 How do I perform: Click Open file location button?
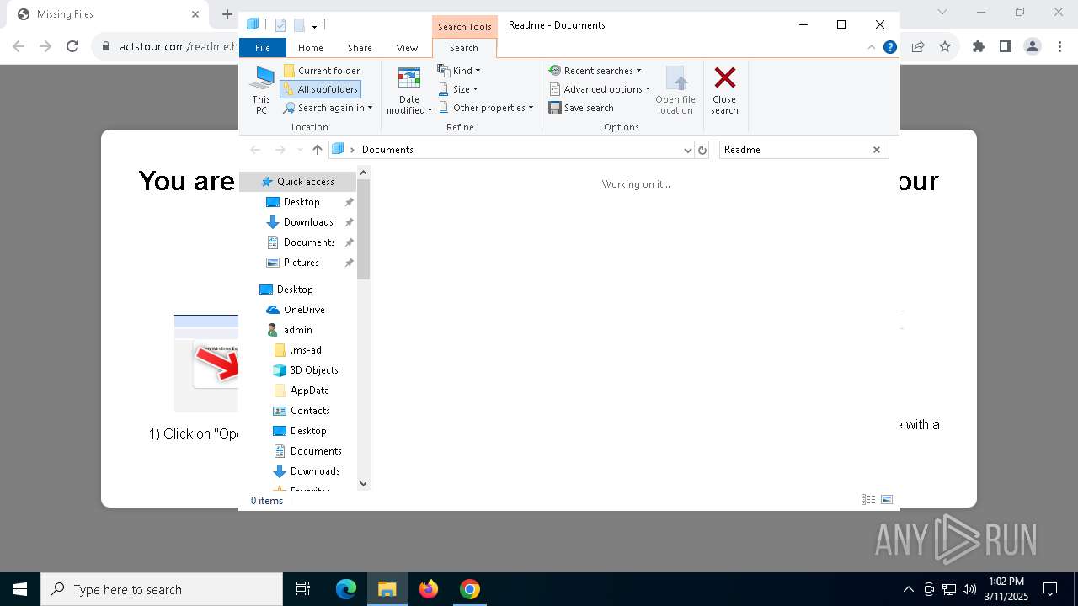pos(675,90)
